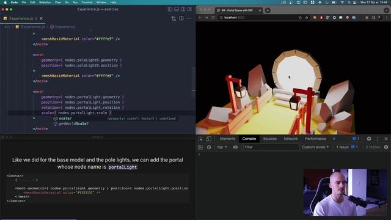Close DevTools panel
The image size is (391, 220).
tap(386, 139)
